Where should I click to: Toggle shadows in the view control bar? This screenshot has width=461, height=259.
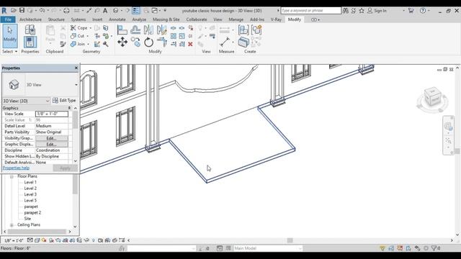[x=51, y=240]
